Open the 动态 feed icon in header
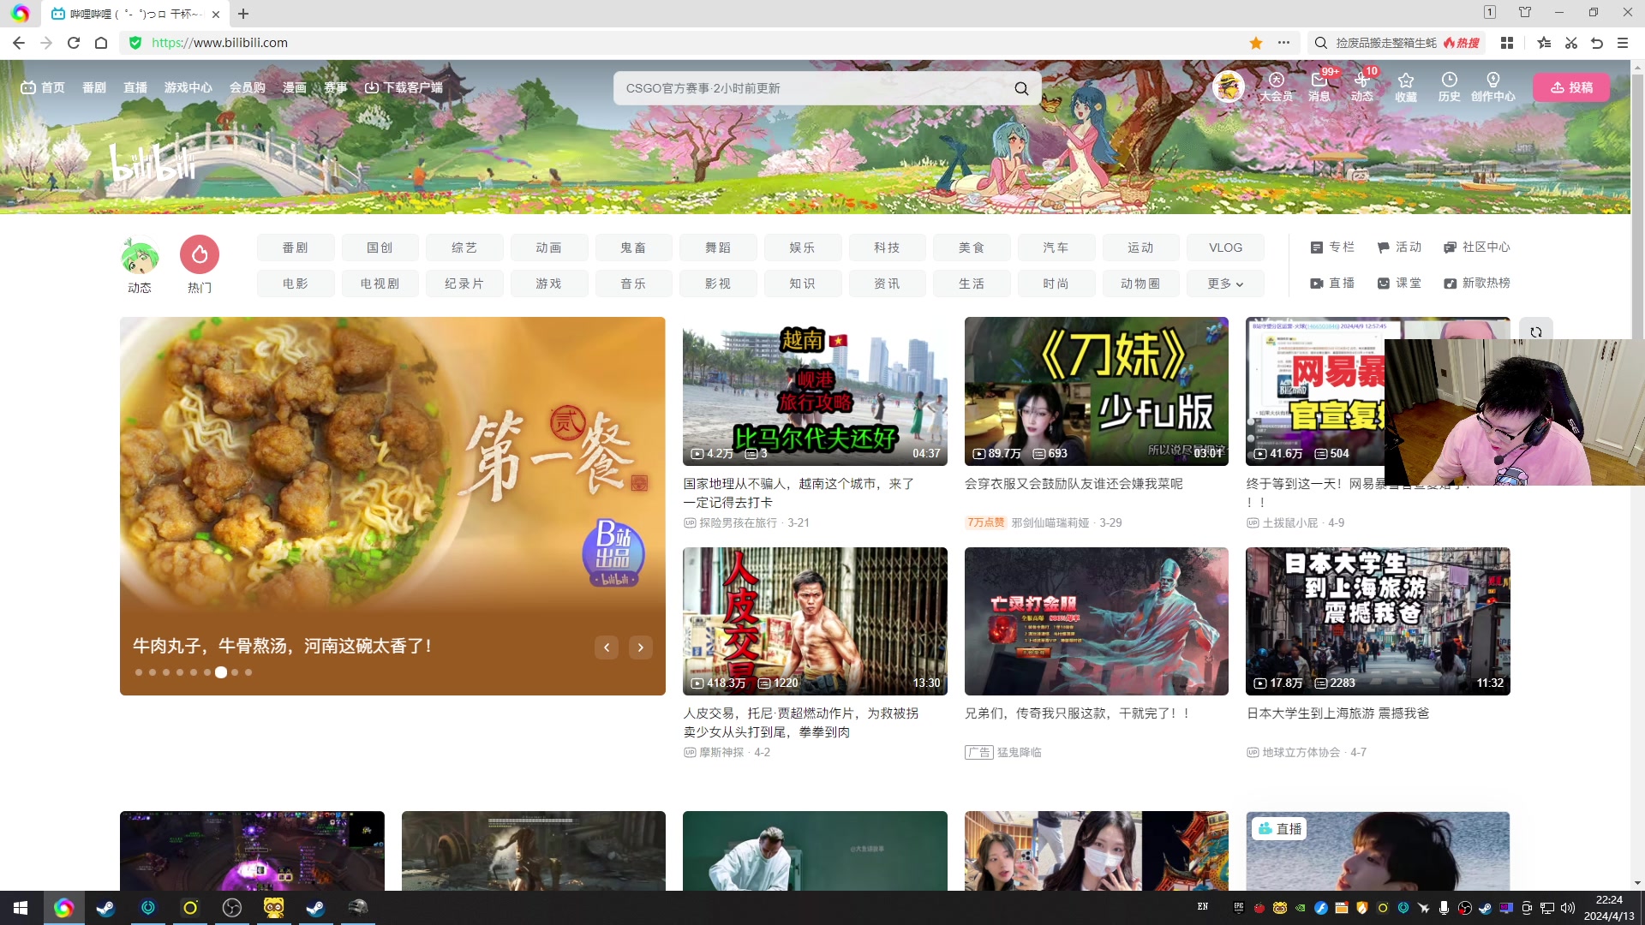1645x925 pixels. point(1361,81)
